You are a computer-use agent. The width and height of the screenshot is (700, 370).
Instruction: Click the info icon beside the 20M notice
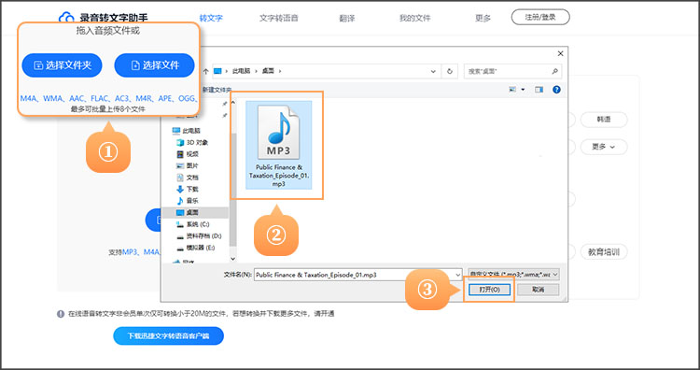point(61,314)
